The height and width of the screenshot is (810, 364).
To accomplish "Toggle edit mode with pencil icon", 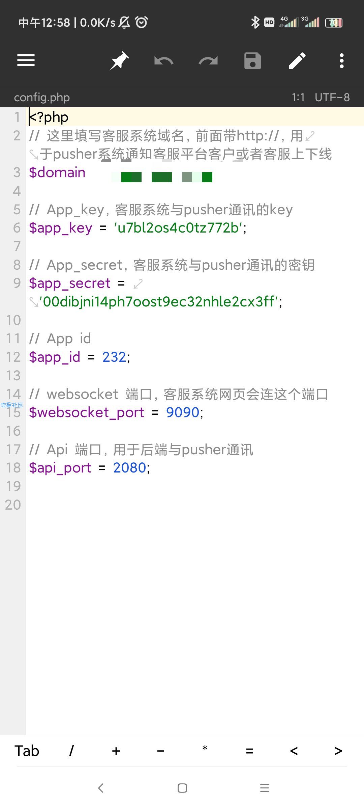I will (x=297, y=61).
